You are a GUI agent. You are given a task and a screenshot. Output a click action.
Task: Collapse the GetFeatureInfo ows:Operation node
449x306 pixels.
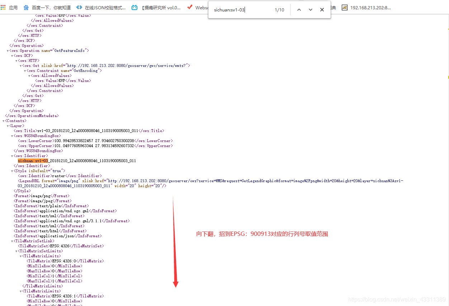pyautogui.click(x=8, y=51)
